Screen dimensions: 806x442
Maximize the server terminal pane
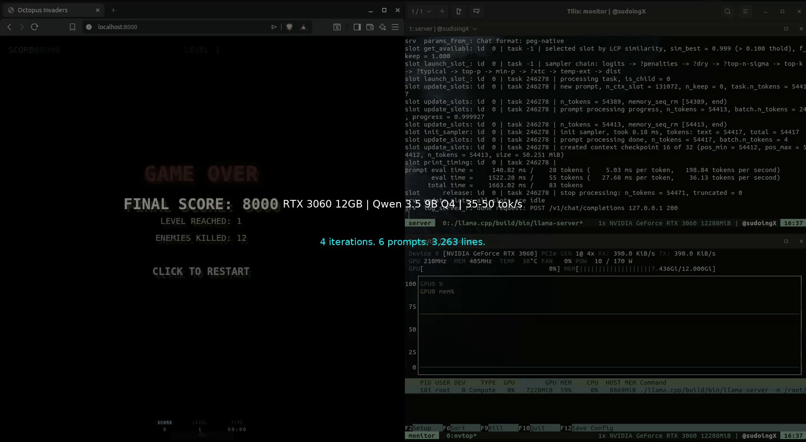[786, 29]
